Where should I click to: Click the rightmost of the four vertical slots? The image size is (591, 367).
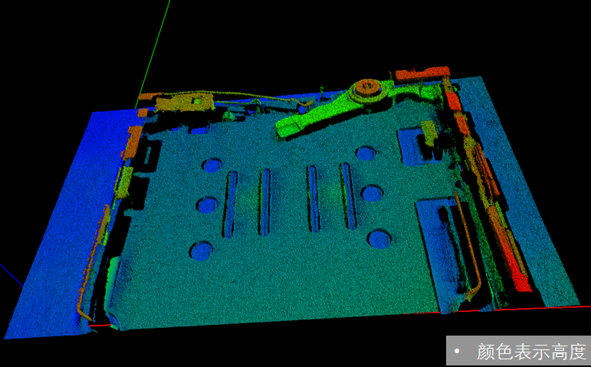tap(348, 196)
